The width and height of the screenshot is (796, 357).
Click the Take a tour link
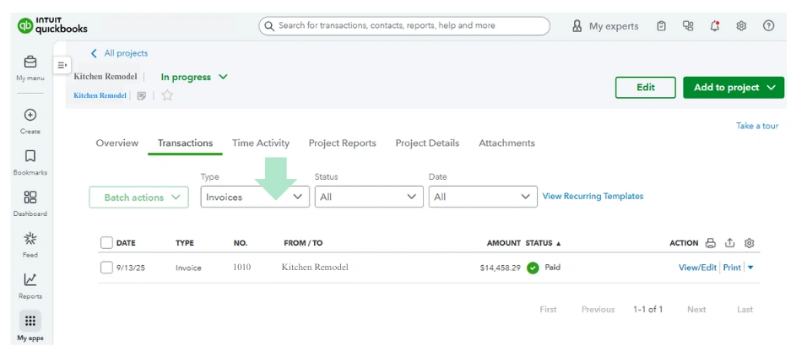(757, 126)
